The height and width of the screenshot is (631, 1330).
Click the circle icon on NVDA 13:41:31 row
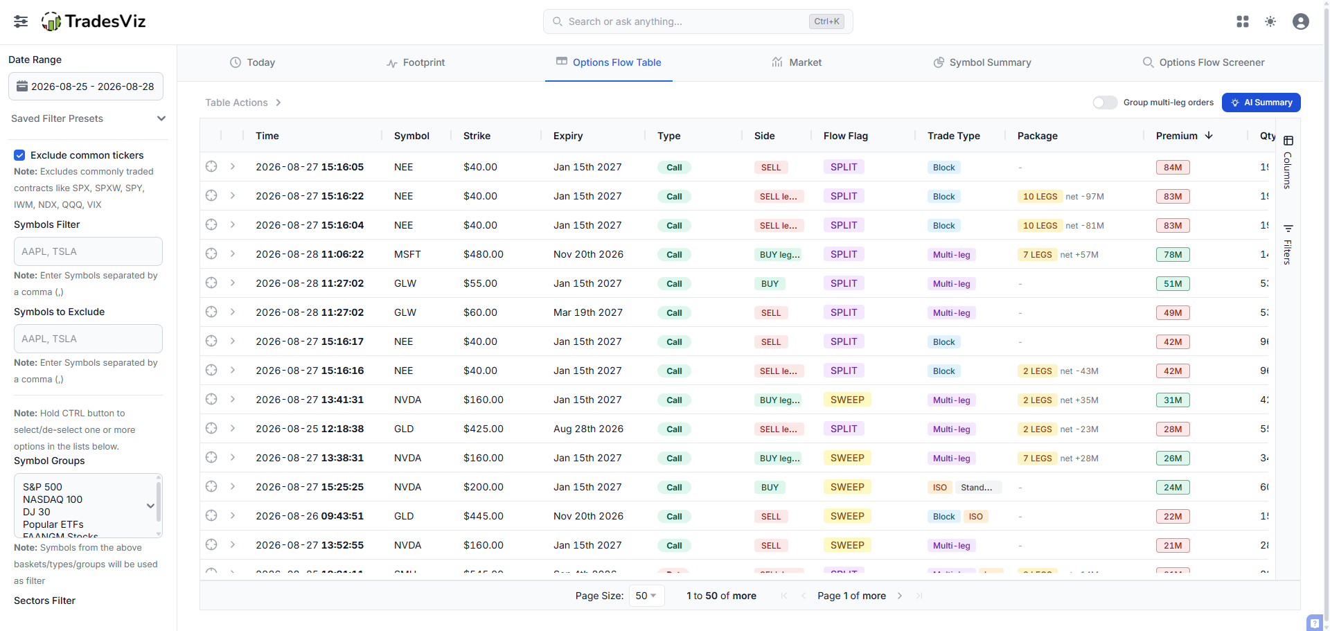211,399
